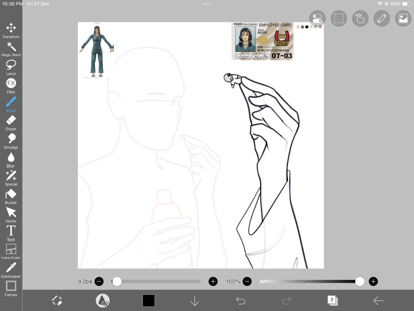Tap the 10:30 PM clock

coord(12,4)
